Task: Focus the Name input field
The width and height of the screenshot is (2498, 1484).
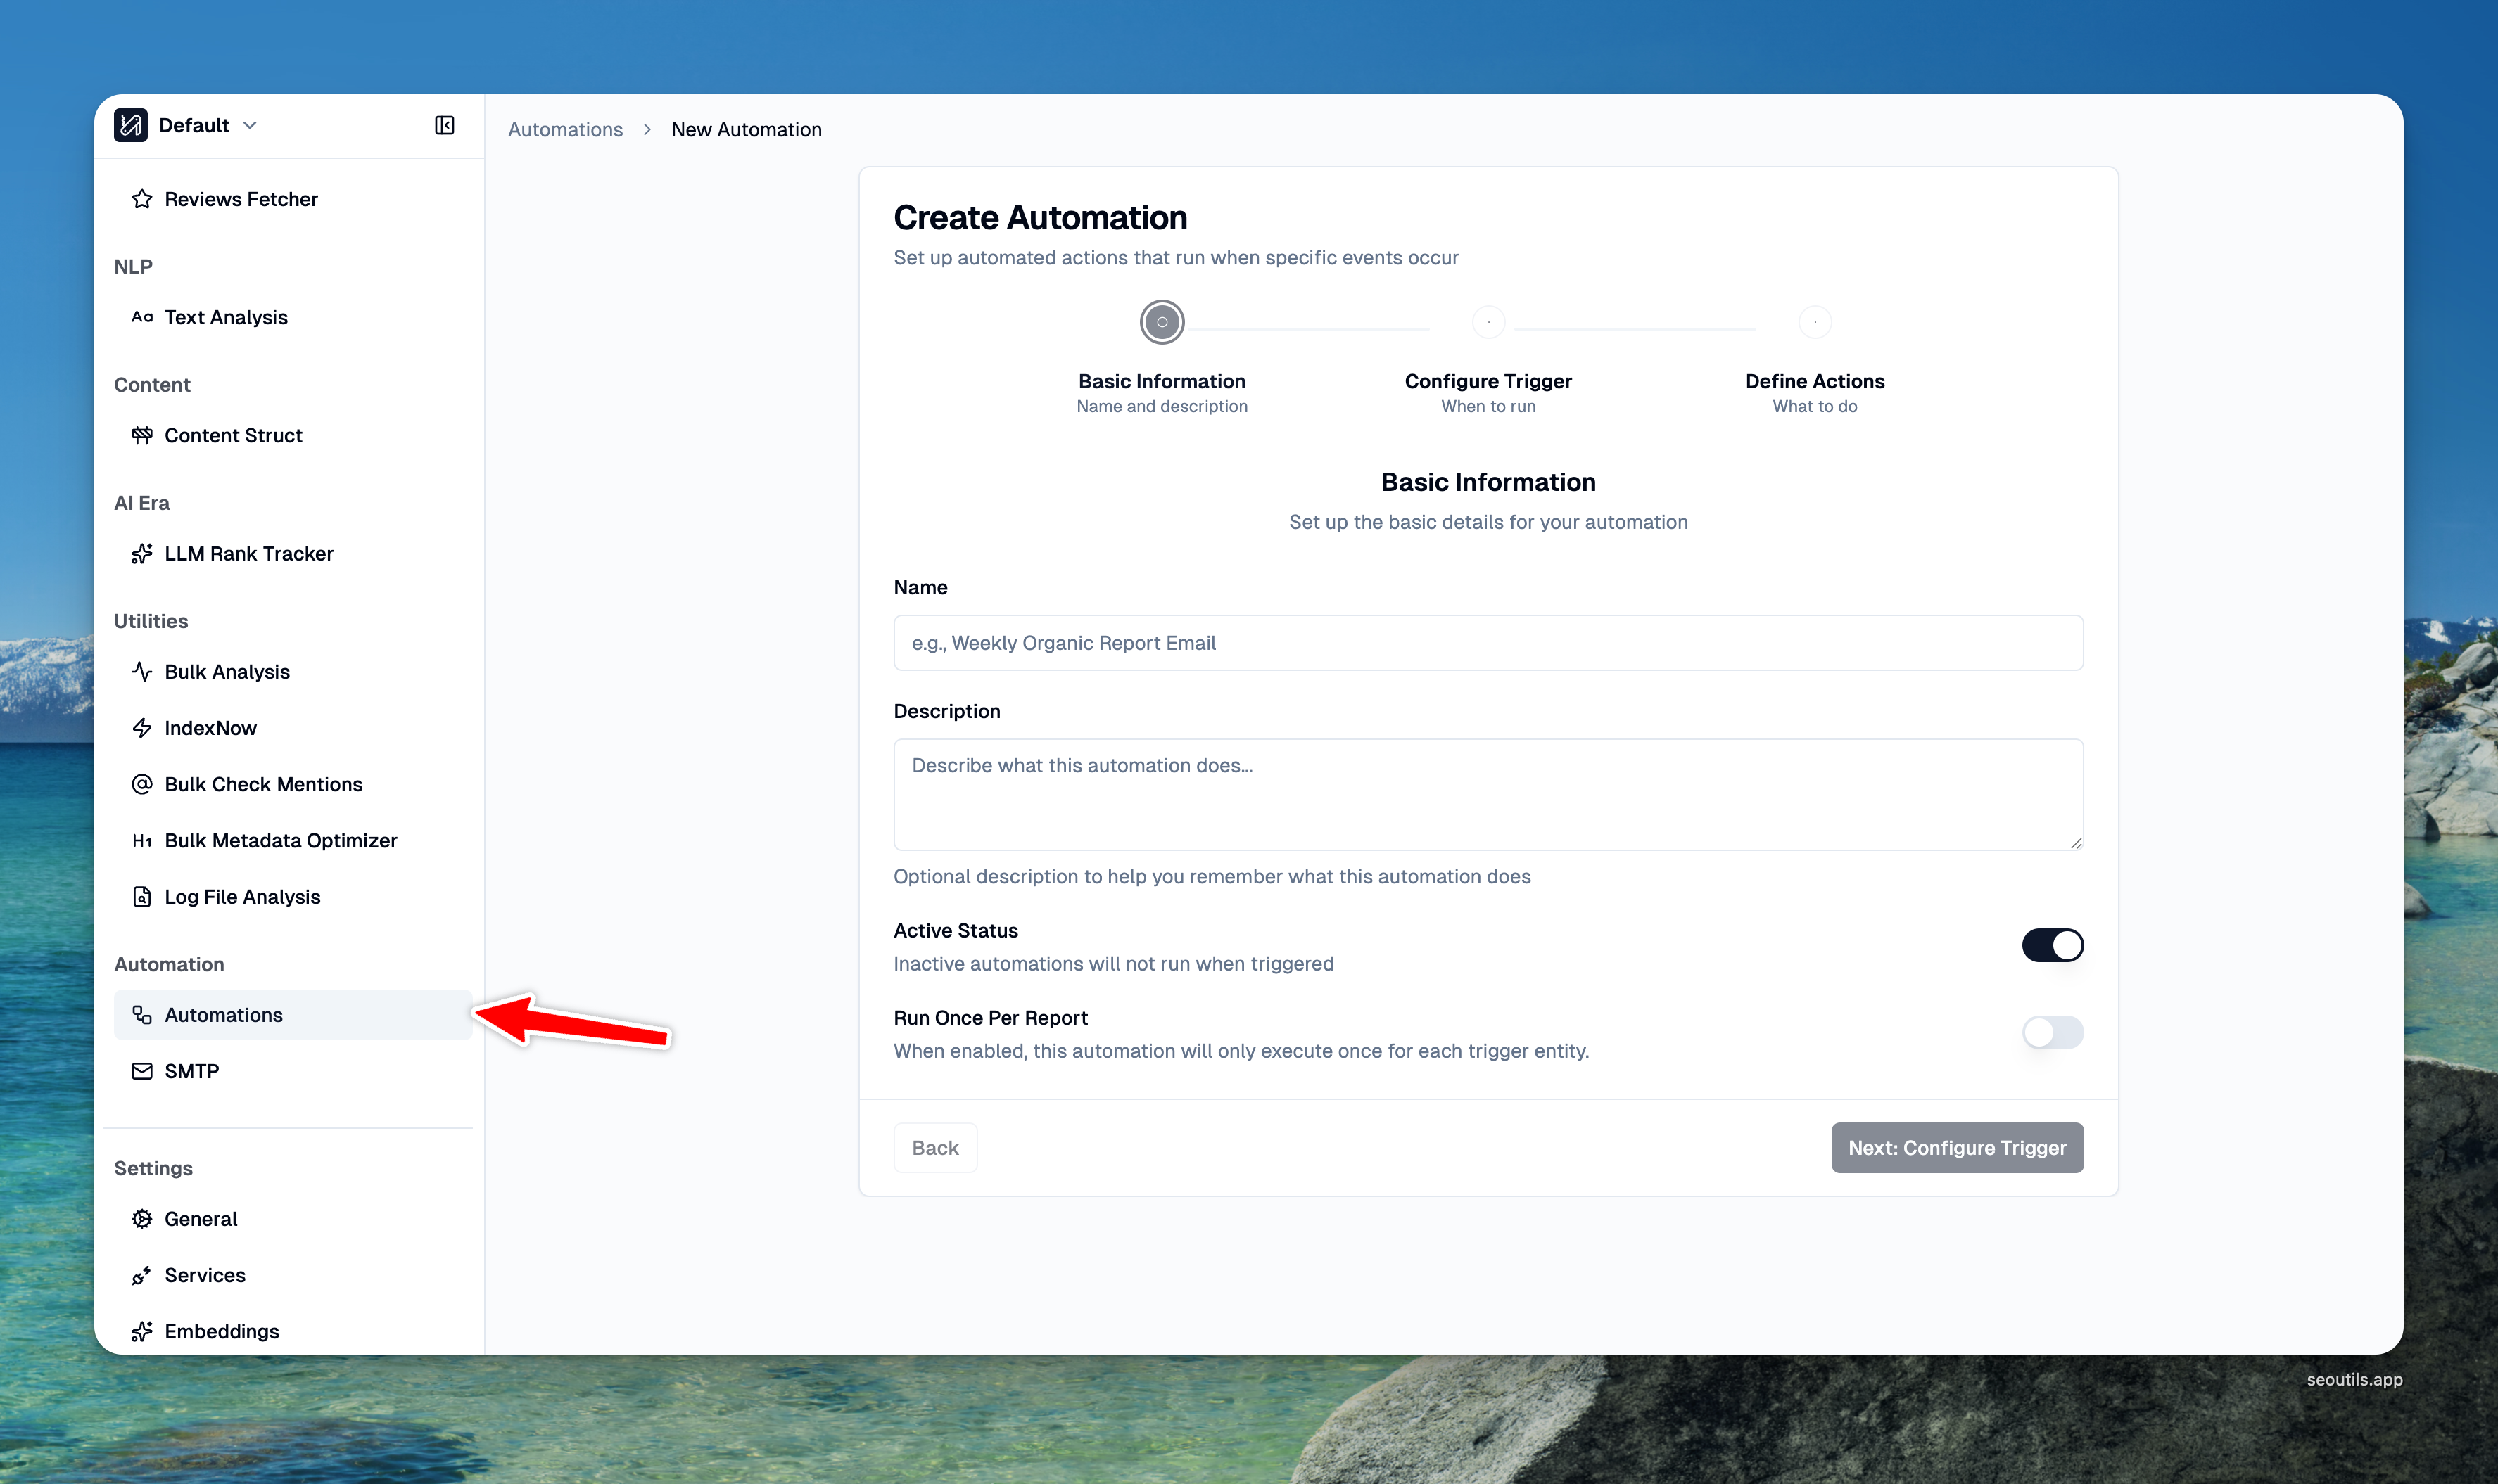Action: click(x=1488, y=643)
